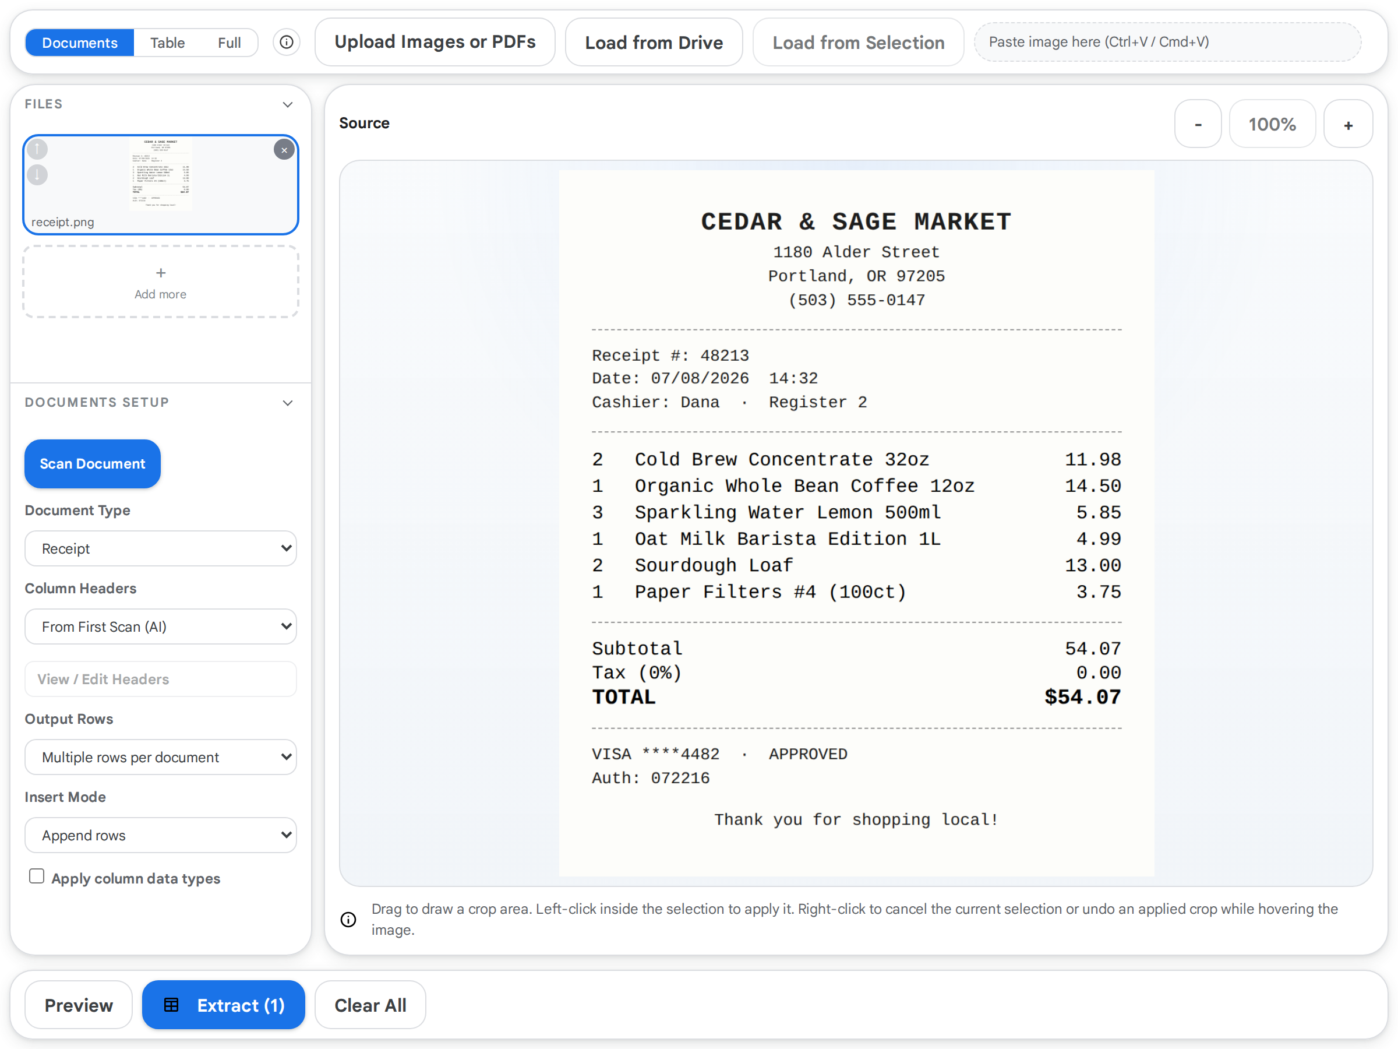
Task: Click Load from Selection button
Action: click(858, 43)
